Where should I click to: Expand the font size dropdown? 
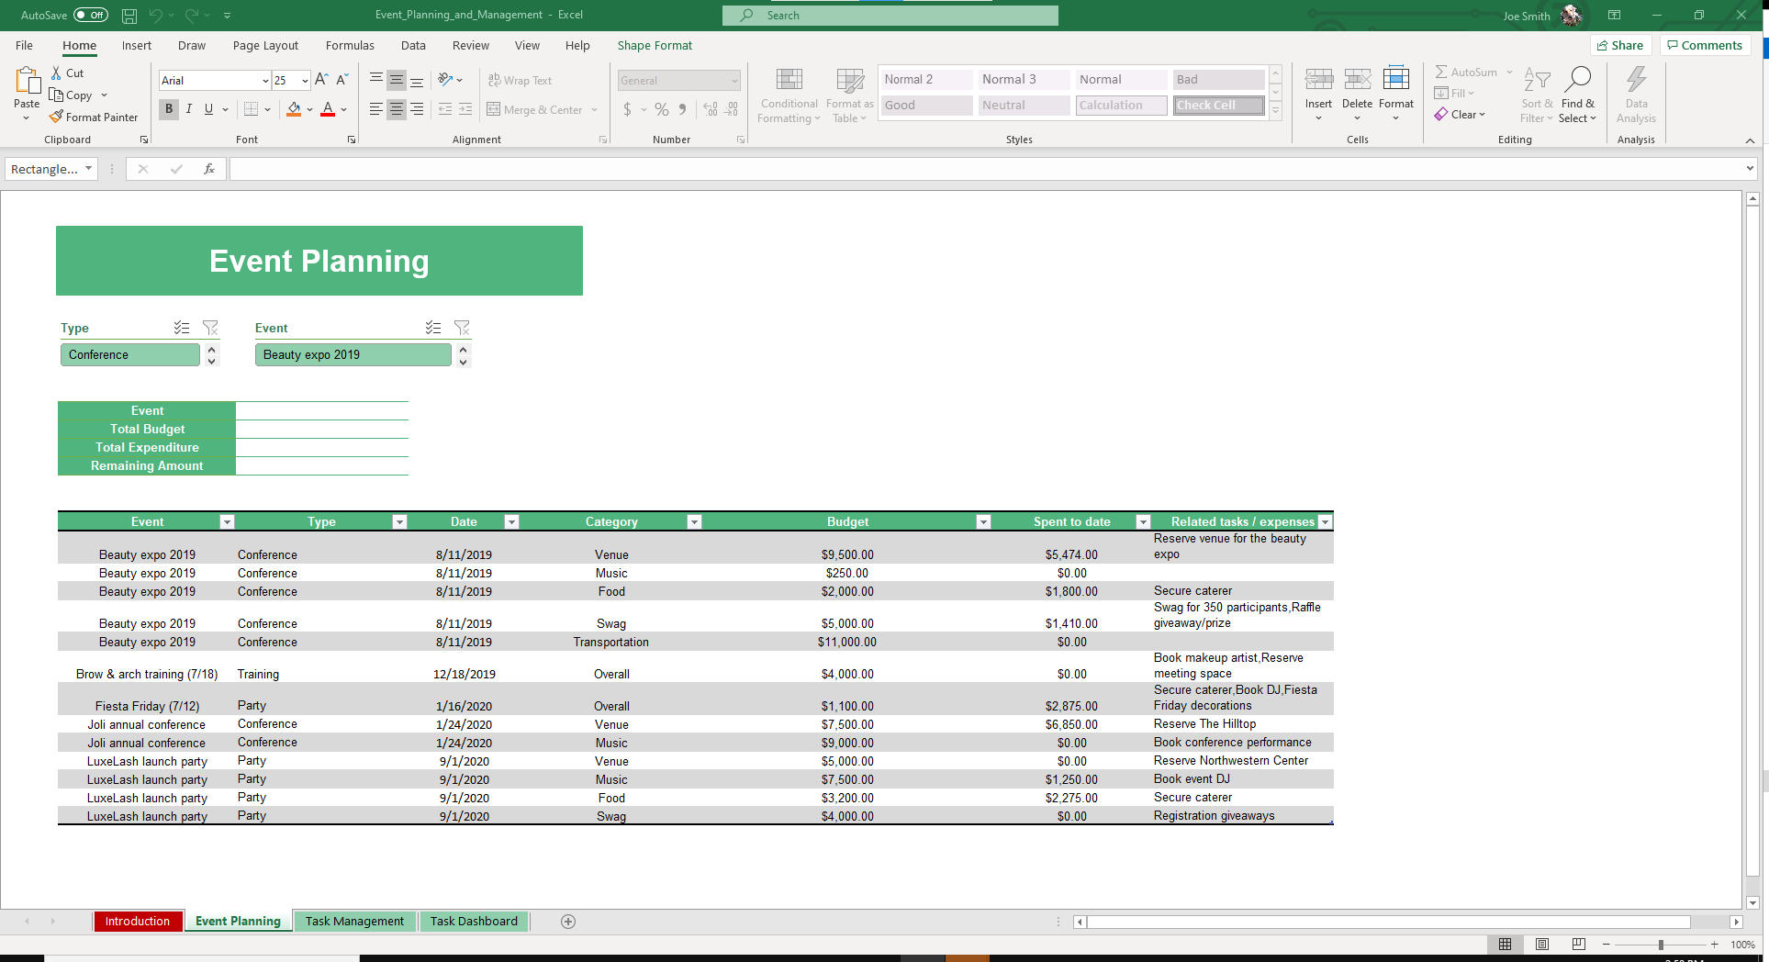coord(305,81)
